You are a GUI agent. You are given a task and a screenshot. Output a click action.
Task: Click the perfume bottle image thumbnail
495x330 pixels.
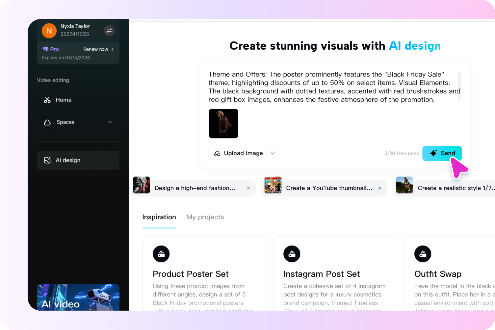[223, 124]
